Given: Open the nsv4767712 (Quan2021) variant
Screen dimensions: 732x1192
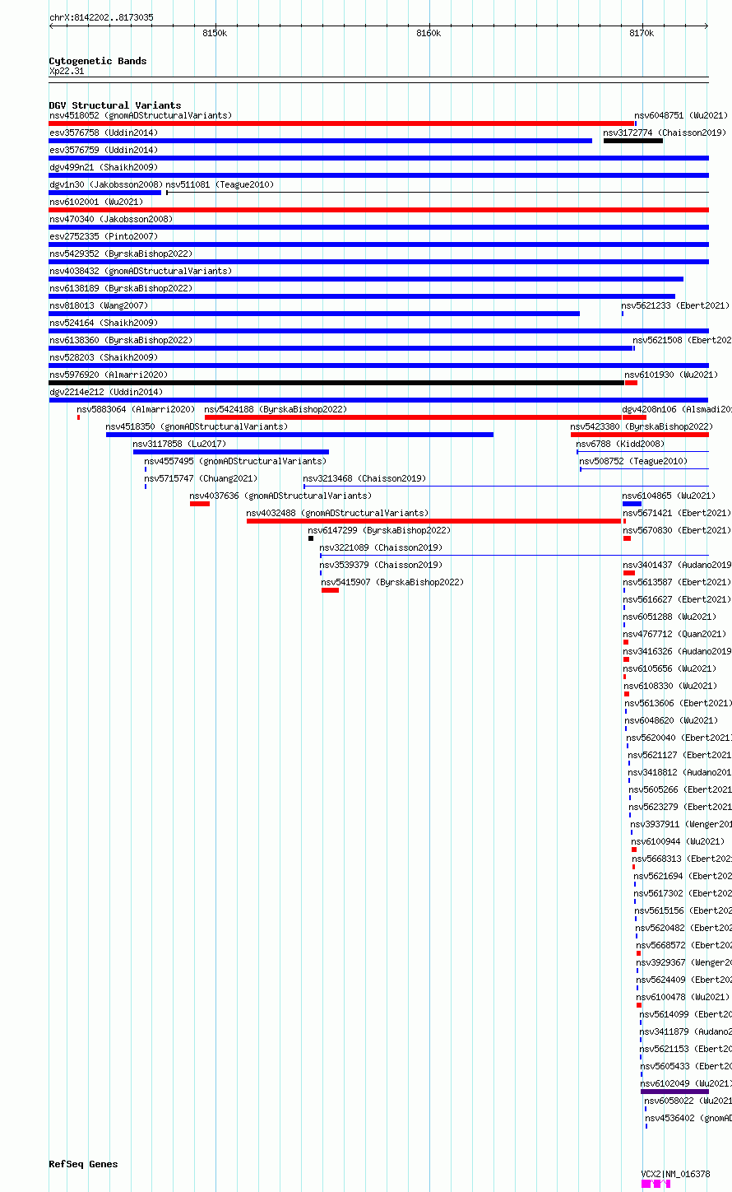Looking at the screenshot, I should [674, 634].
